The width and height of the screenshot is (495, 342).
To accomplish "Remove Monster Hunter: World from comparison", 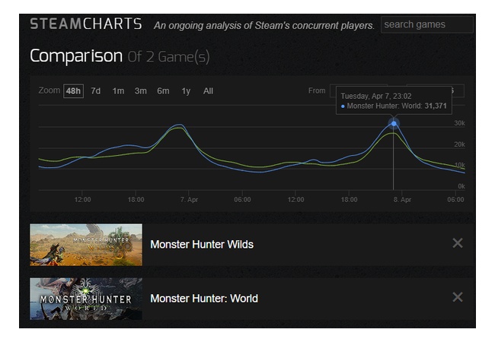I will pyautogui.click(x=458, y=297).
